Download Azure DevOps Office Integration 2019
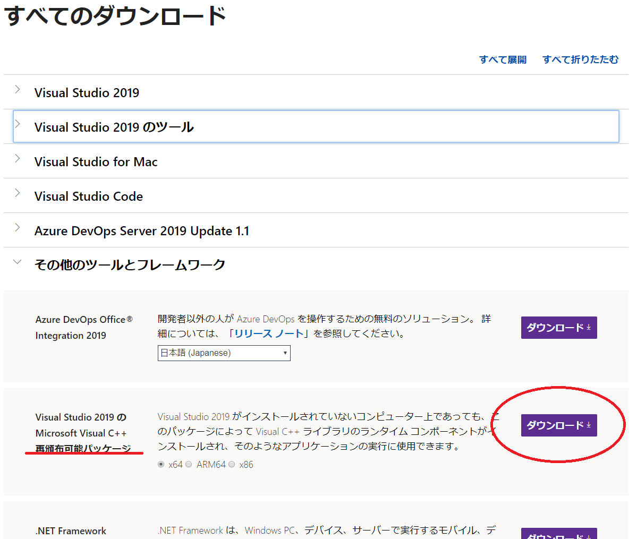Image resolution: width=637 pixels, height=539 pixels. [559, 327]
